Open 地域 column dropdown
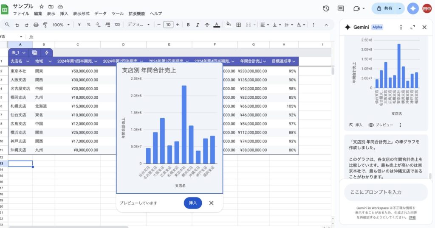 [50, 61]
